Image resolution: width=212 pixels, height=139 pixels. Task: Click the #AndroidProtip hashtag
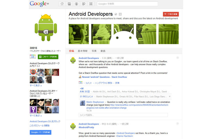pos(86,127)
